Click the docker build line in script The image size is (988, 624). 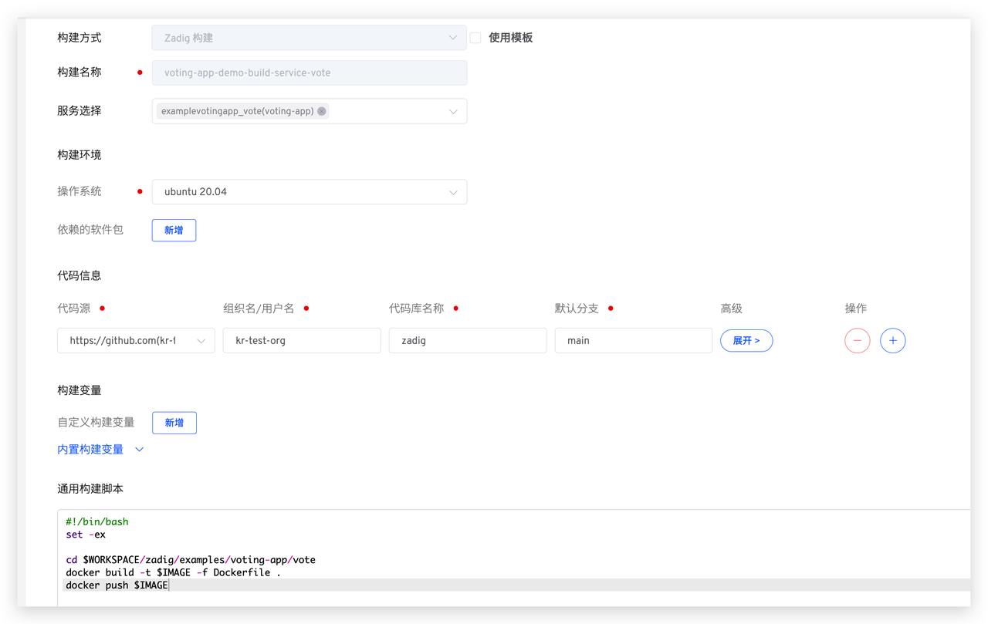click(x=173, y=572)
